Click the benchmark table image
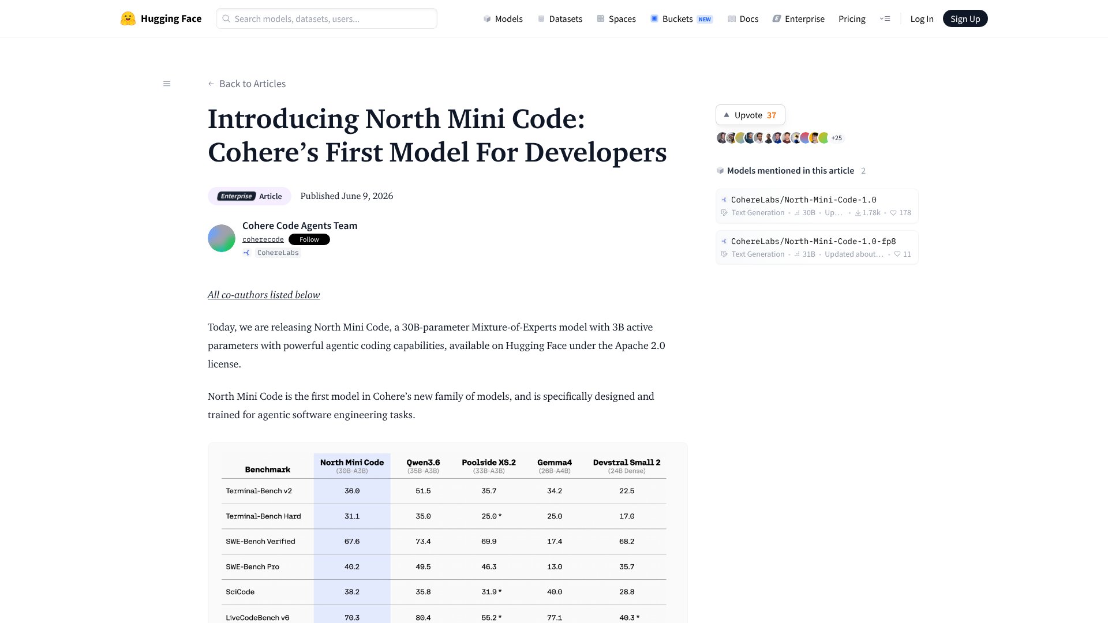Image resolution: width=1108 pixels, height=623 pixels. 447,533
